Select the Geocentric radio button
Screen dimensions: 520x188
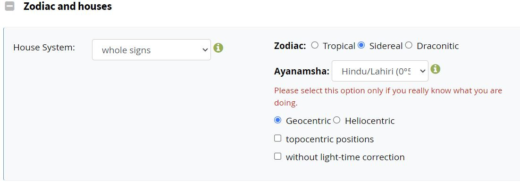pyautogui.click(x=277, y=120)
